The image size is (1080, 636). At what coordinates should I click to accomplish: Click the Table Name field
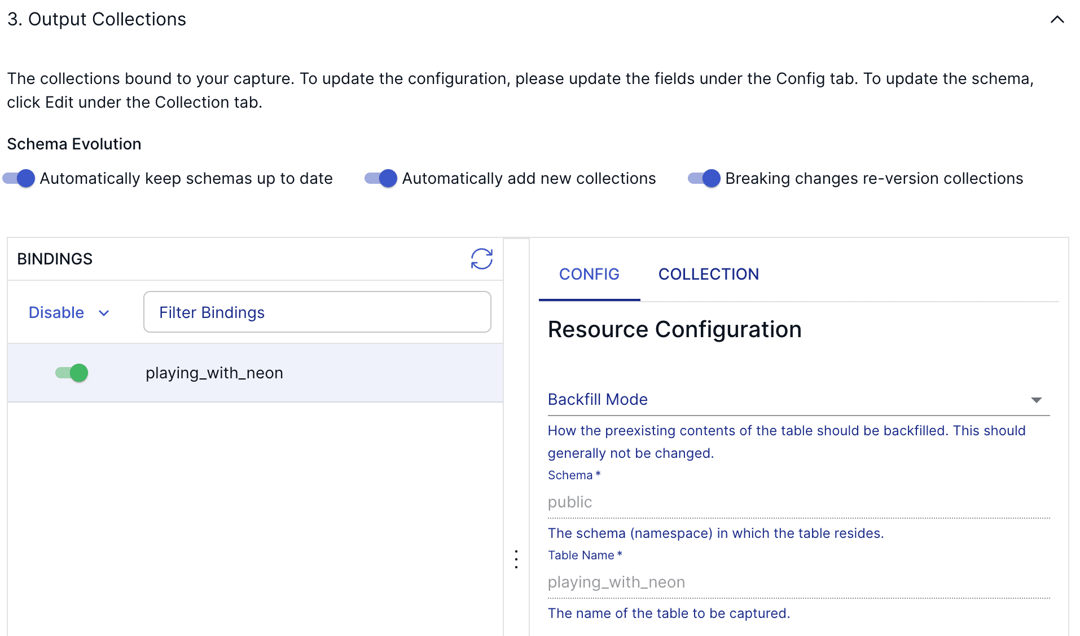tap(798, 582)
